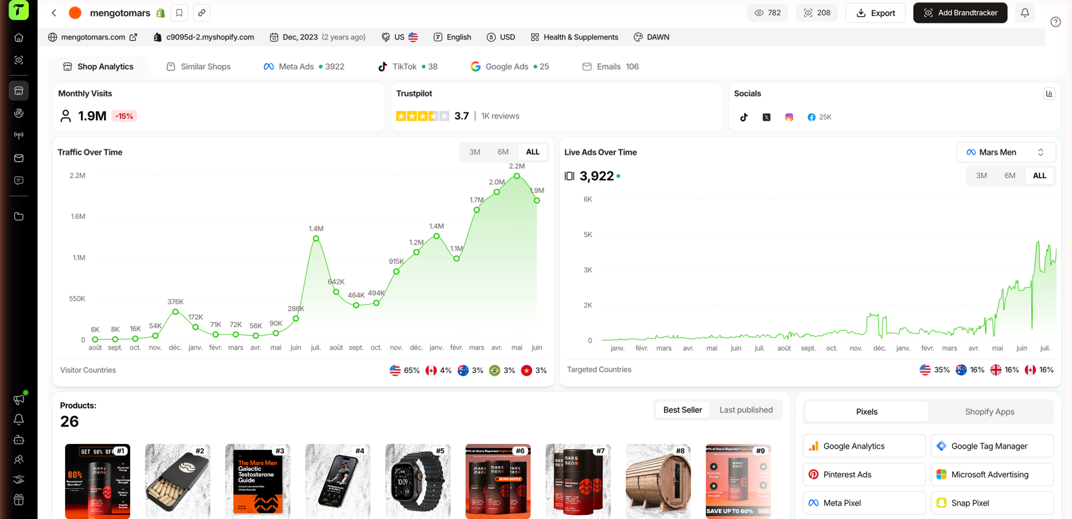Open the sidebar folder icon
1072x519 pixels.
point(19,216)
